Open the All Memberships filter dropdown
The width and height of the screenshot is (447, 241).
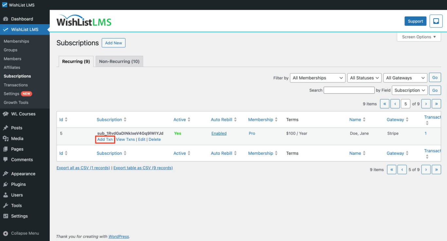pyautogui.click(x=317, y=78)
